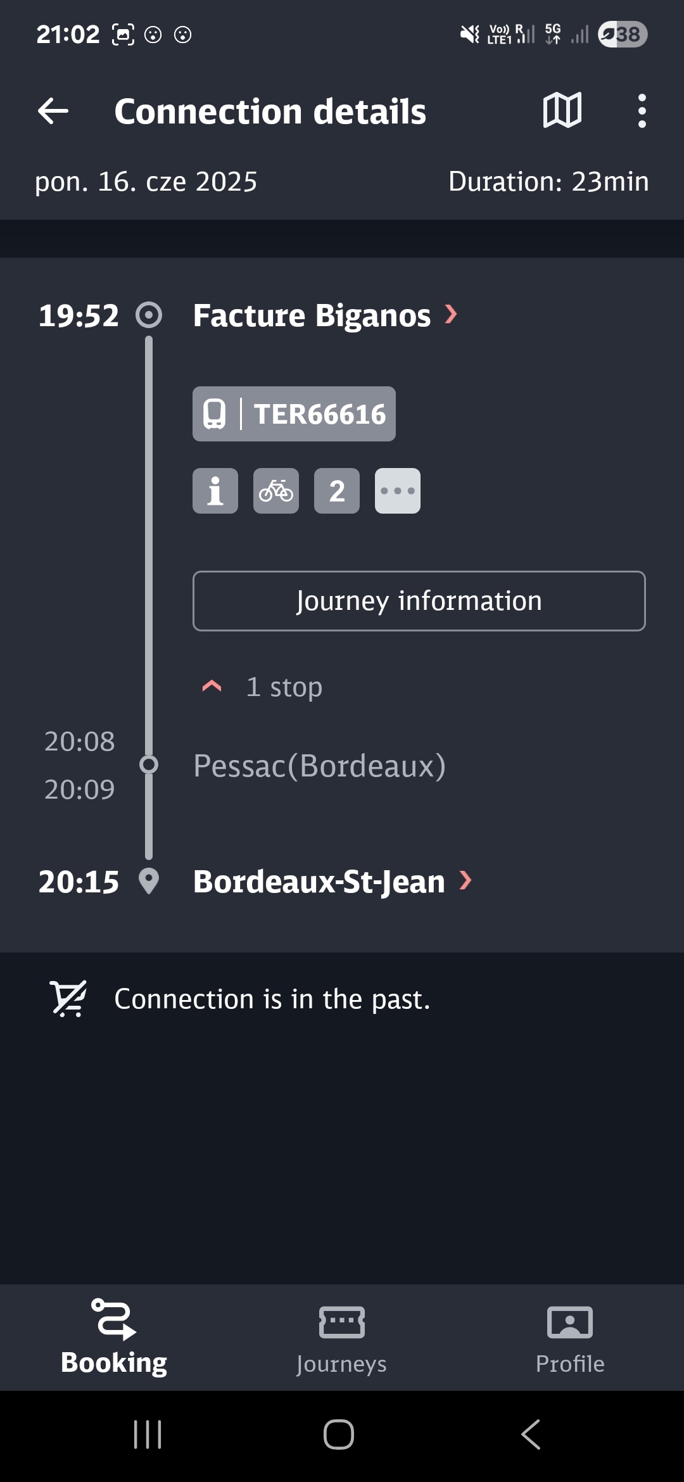Tap the crossed-out cart icon

click(x=68, y=999)
